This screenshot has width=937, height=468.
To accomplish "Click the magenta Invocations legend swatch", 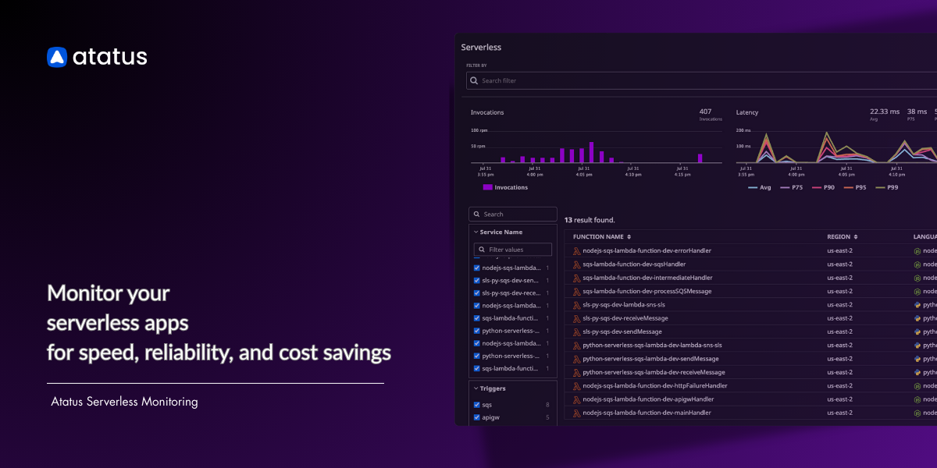I will point(487,187).
